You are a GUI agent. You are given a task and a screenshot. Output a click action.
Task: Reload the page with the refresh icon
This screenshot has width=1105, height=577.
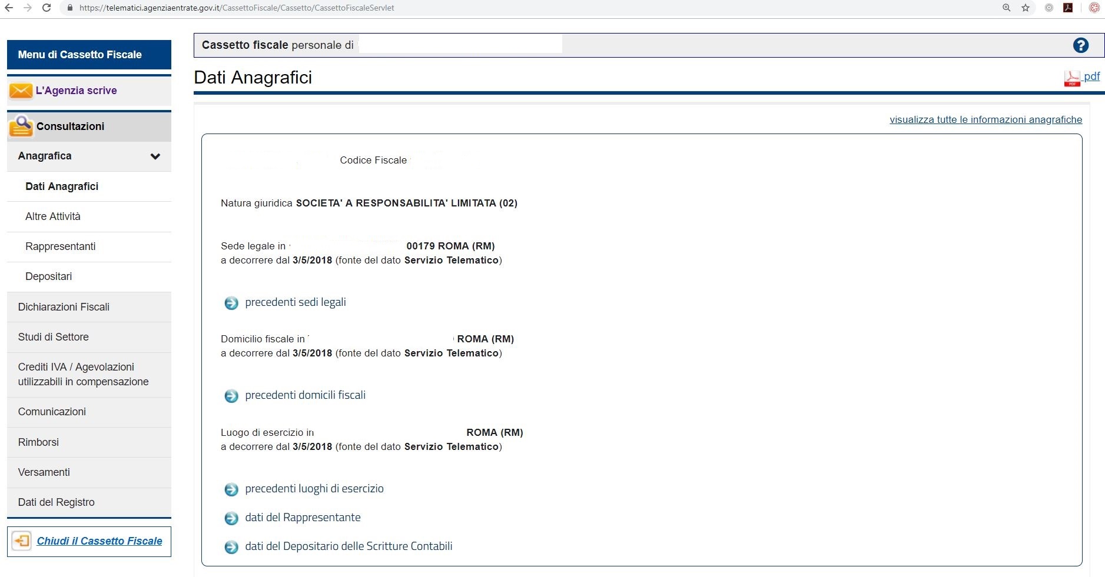click(x=47, y=8)
